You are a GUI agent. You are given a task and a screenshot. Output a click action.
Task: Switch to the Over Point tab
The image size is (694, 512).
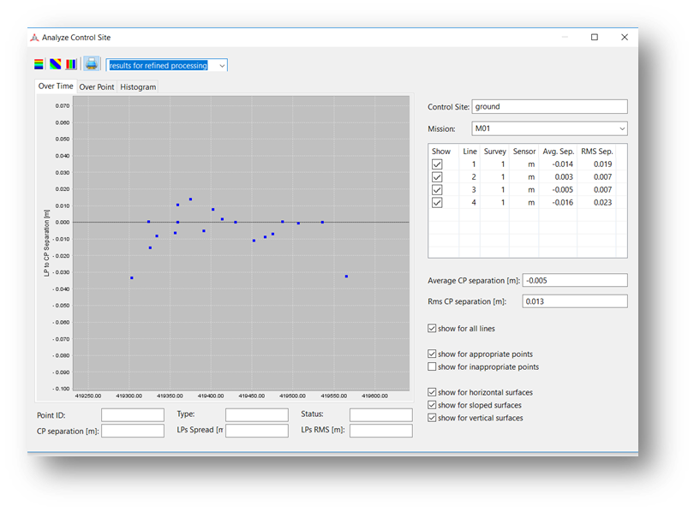point(97,87)
